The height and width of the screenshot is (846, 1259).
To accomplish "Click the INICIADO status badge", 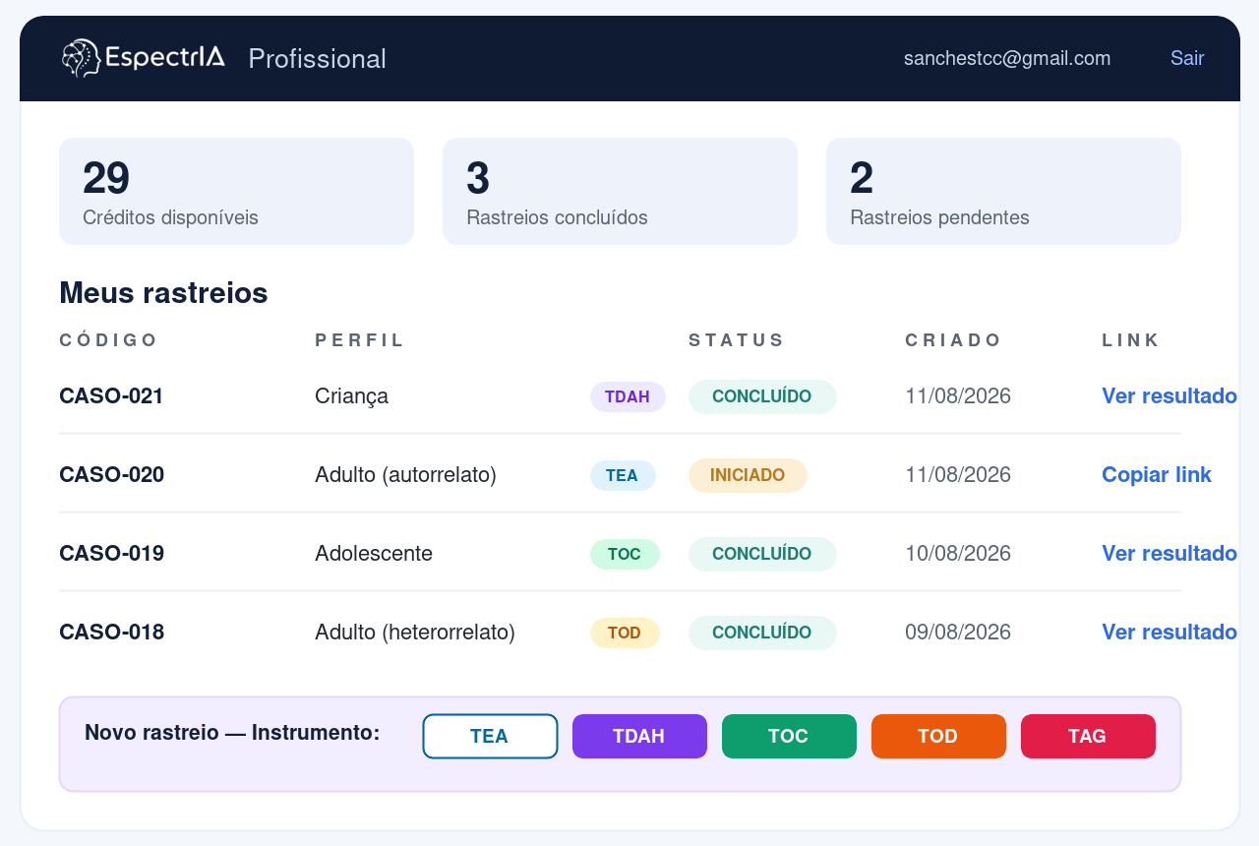I will [748, 475].
